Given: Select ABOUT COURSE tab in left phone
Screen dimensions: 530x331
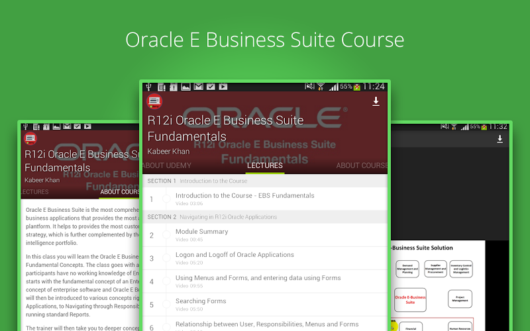Looking at the screenshot, I should pyautogui.click(x=120, y=192).
